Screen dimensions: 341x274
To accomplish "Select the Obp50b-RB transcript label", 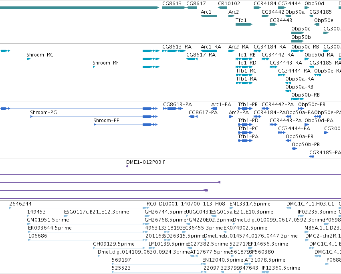I will pos(306,95).
